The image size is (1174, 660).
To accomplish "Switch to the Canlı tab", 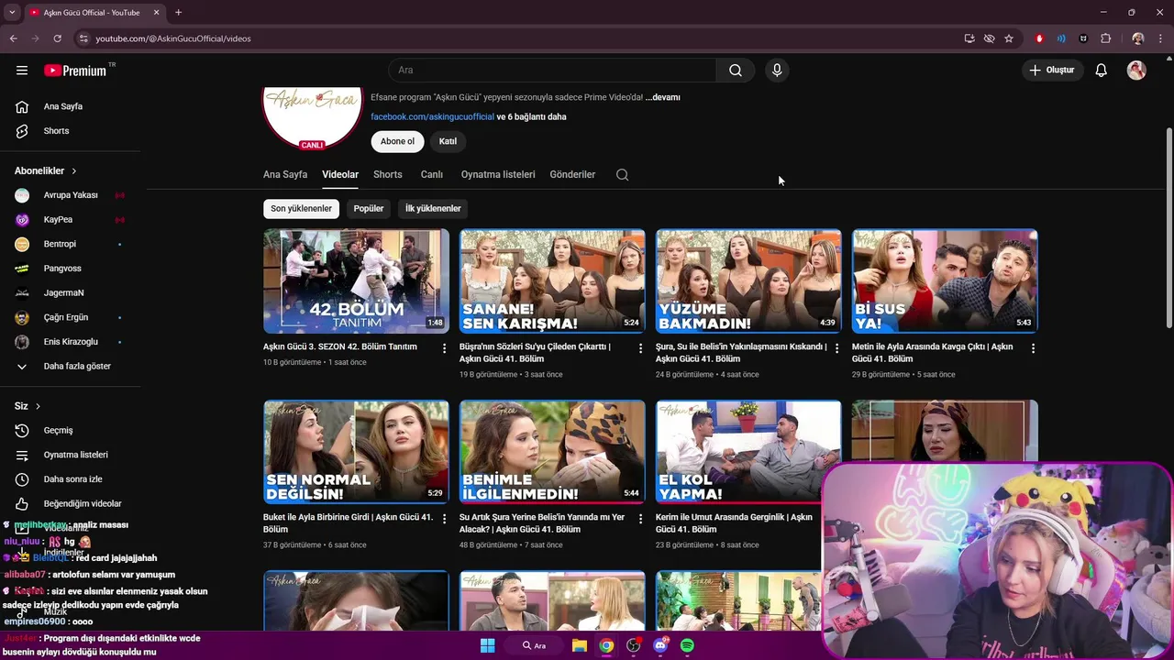I will coord(432,174).
